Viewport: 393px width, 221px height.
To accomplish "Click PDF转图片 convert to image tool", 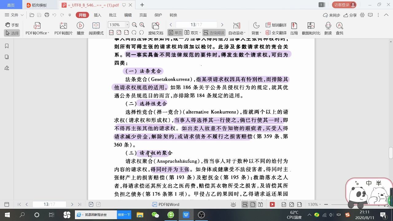I will click(64, 29).
